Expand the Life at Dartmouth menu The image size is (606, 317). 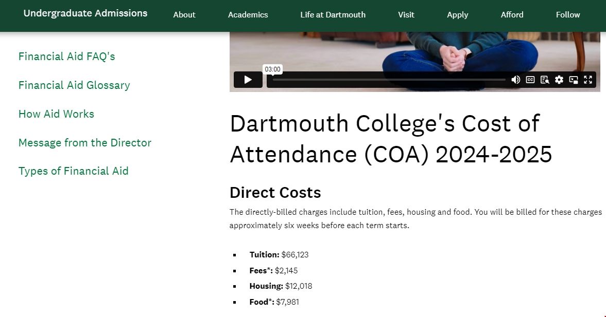tap(333, 15)
